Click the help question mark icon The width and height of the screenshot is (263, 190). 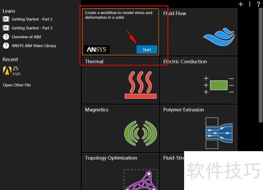click(258, 4)
